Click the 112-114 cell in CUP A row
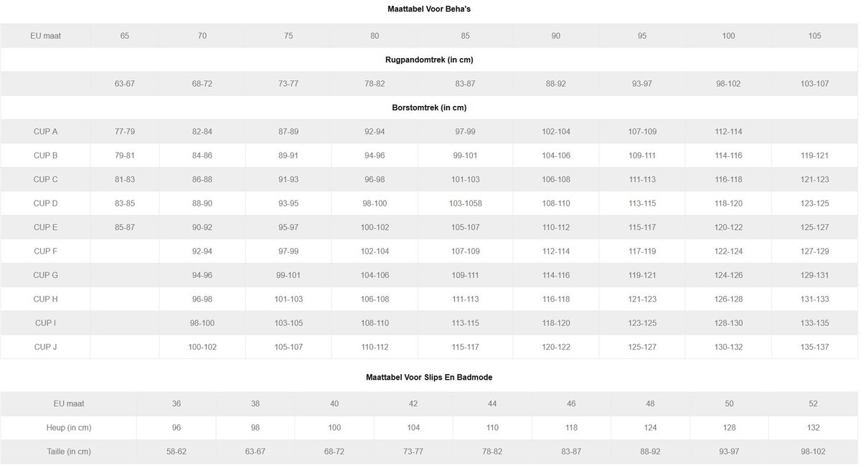Viewport: 861px width, 465px height. coord(728,132)
